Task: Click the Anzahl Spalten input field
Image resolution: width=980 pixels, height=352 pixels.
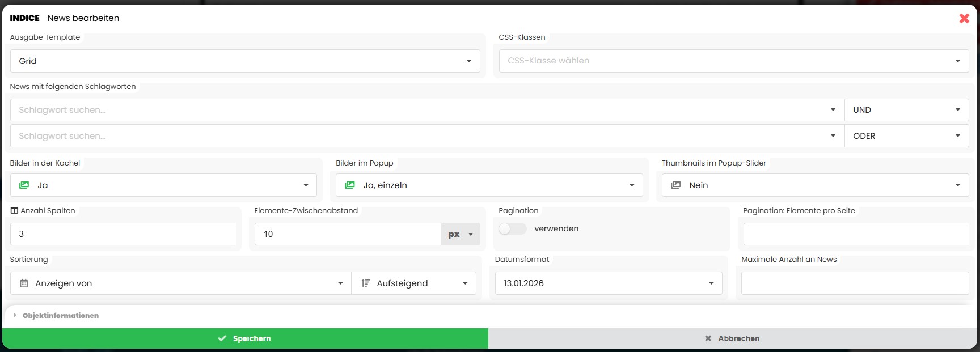Action: pyautogui.click(x=123, y=234)
